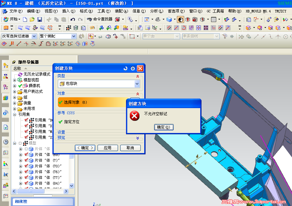Open the 包容块 type dropdown
This screenshot has width=292, height=206.
[137, 84]
